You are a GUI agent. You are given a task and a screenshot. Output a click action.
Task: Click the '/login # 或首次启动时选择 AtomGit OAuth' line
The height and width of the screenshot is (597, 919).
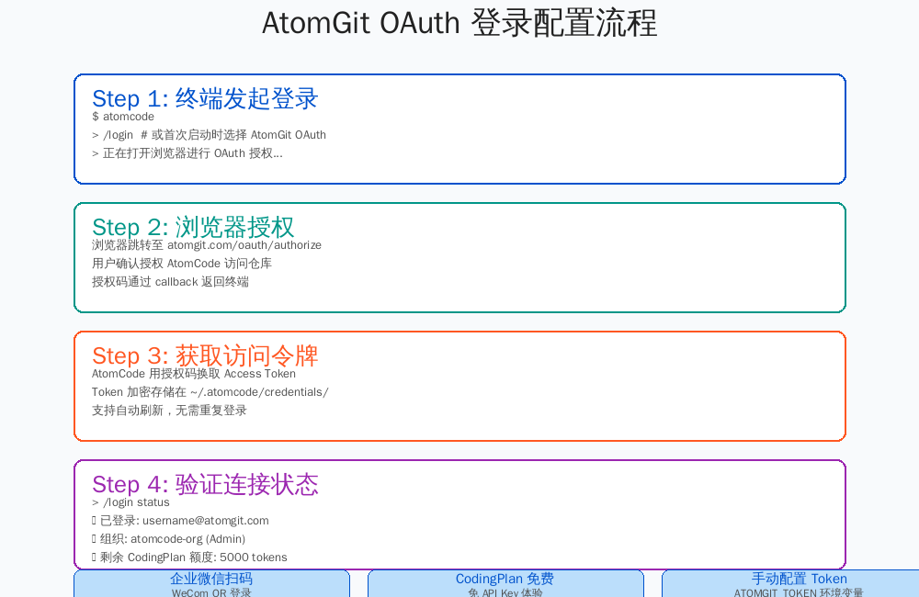pyautogui.click(x=209, y=135)
